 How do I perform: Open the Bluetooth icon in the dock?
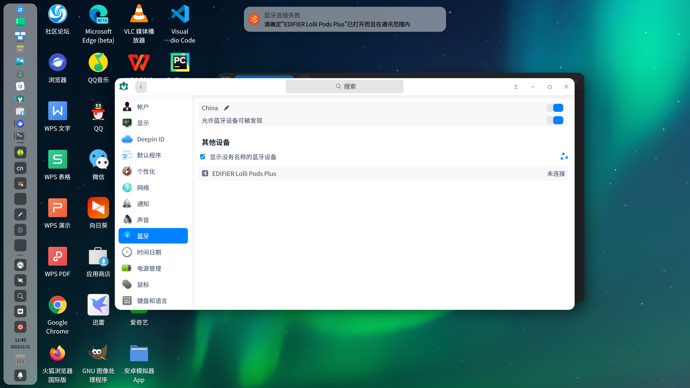(20, 230)
